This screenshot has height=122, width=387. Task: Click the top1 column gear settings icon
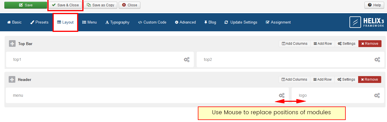[187, 60]
